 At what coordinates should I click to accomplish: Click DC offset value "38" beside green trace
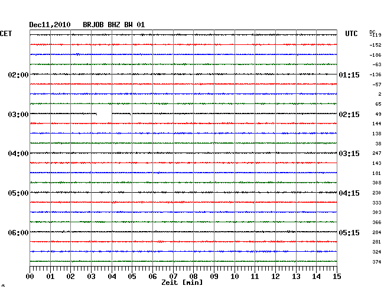(x=378, y=144)
